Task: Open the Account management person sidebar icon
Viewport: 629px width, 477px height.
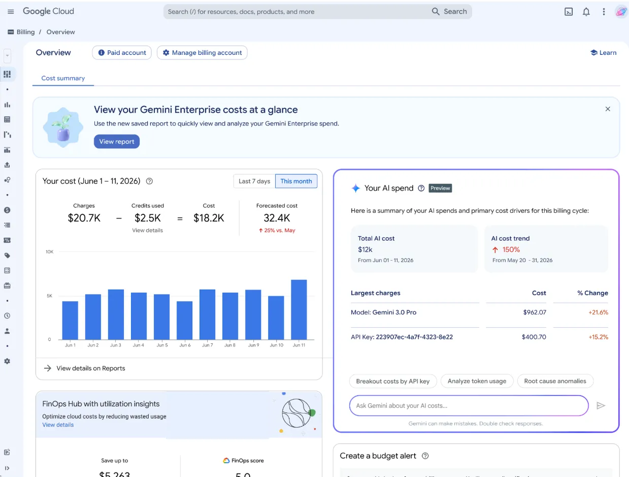Action: click(7, 331)
